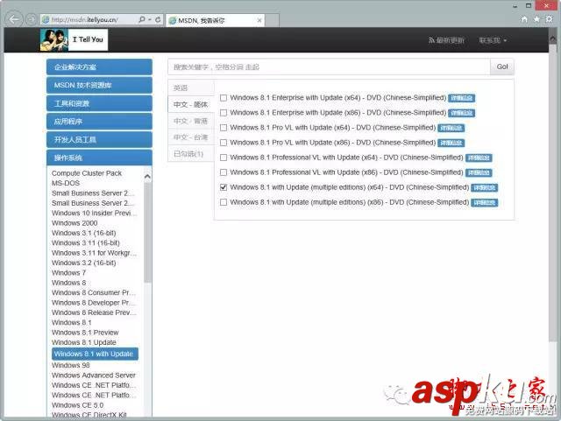Uncheck Windows 8.1 with Update multiple editions (x64)
Image resolution: width=561 pixels, height=421 pixels.
224,187
